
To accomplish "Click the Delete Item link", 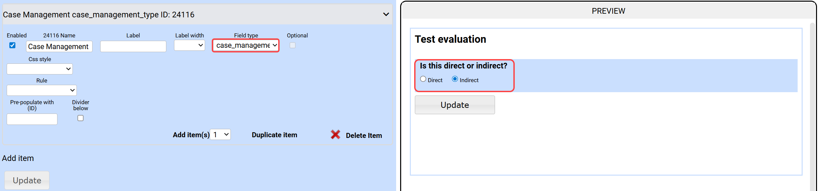I will 364,136.
